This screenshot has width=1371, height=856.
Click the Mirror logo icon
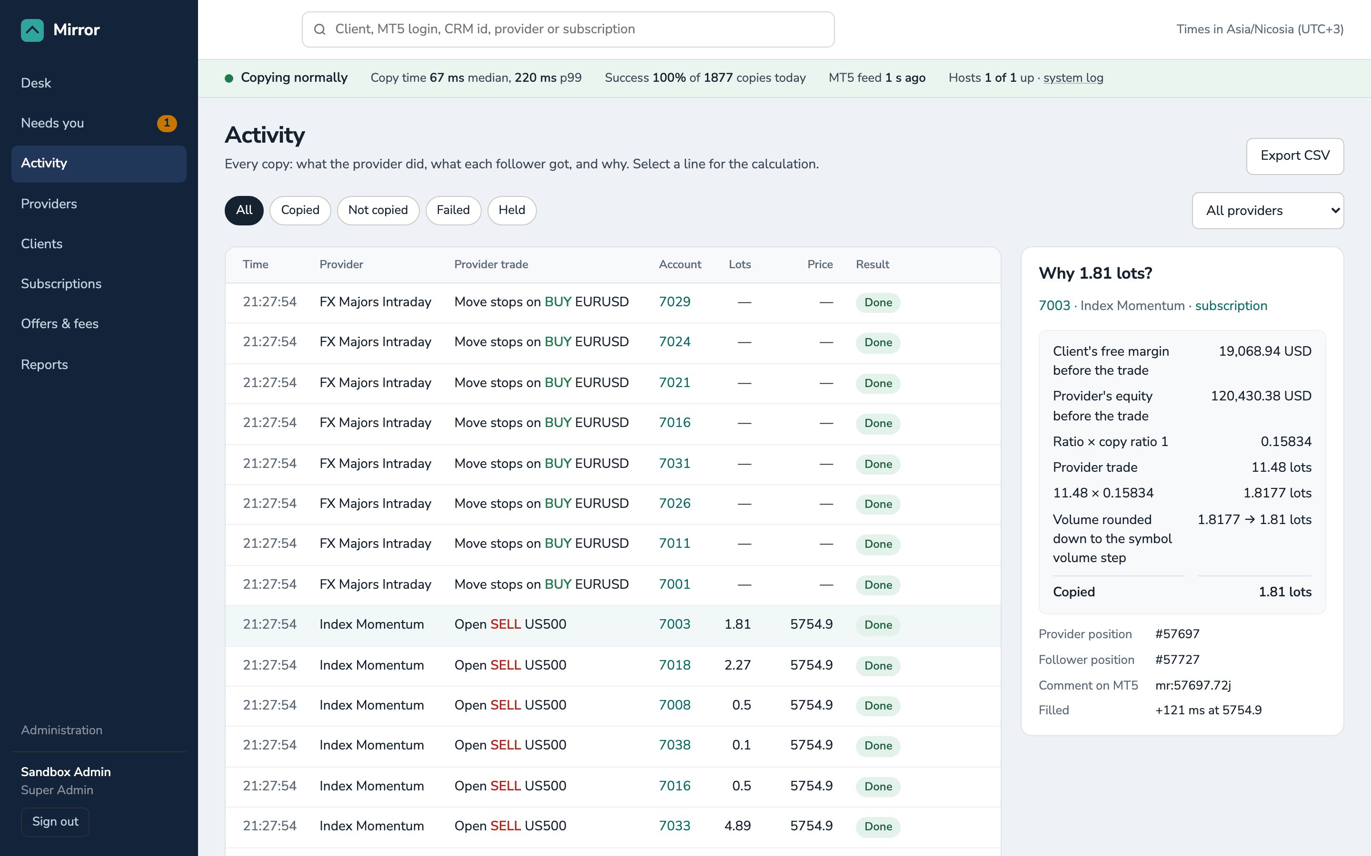click(x=32, y=30)
